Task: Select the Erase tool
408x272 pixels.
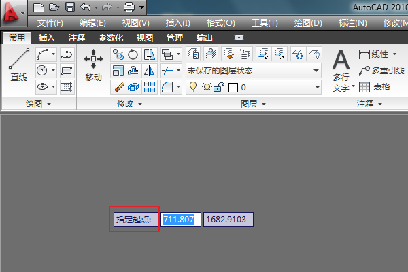Action: tap(118, 86)
